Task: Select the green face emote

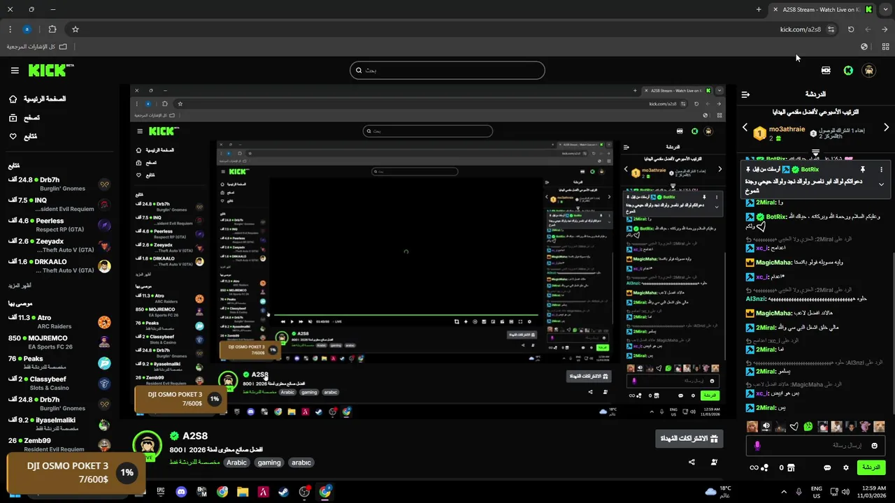Action: point(808,426)
